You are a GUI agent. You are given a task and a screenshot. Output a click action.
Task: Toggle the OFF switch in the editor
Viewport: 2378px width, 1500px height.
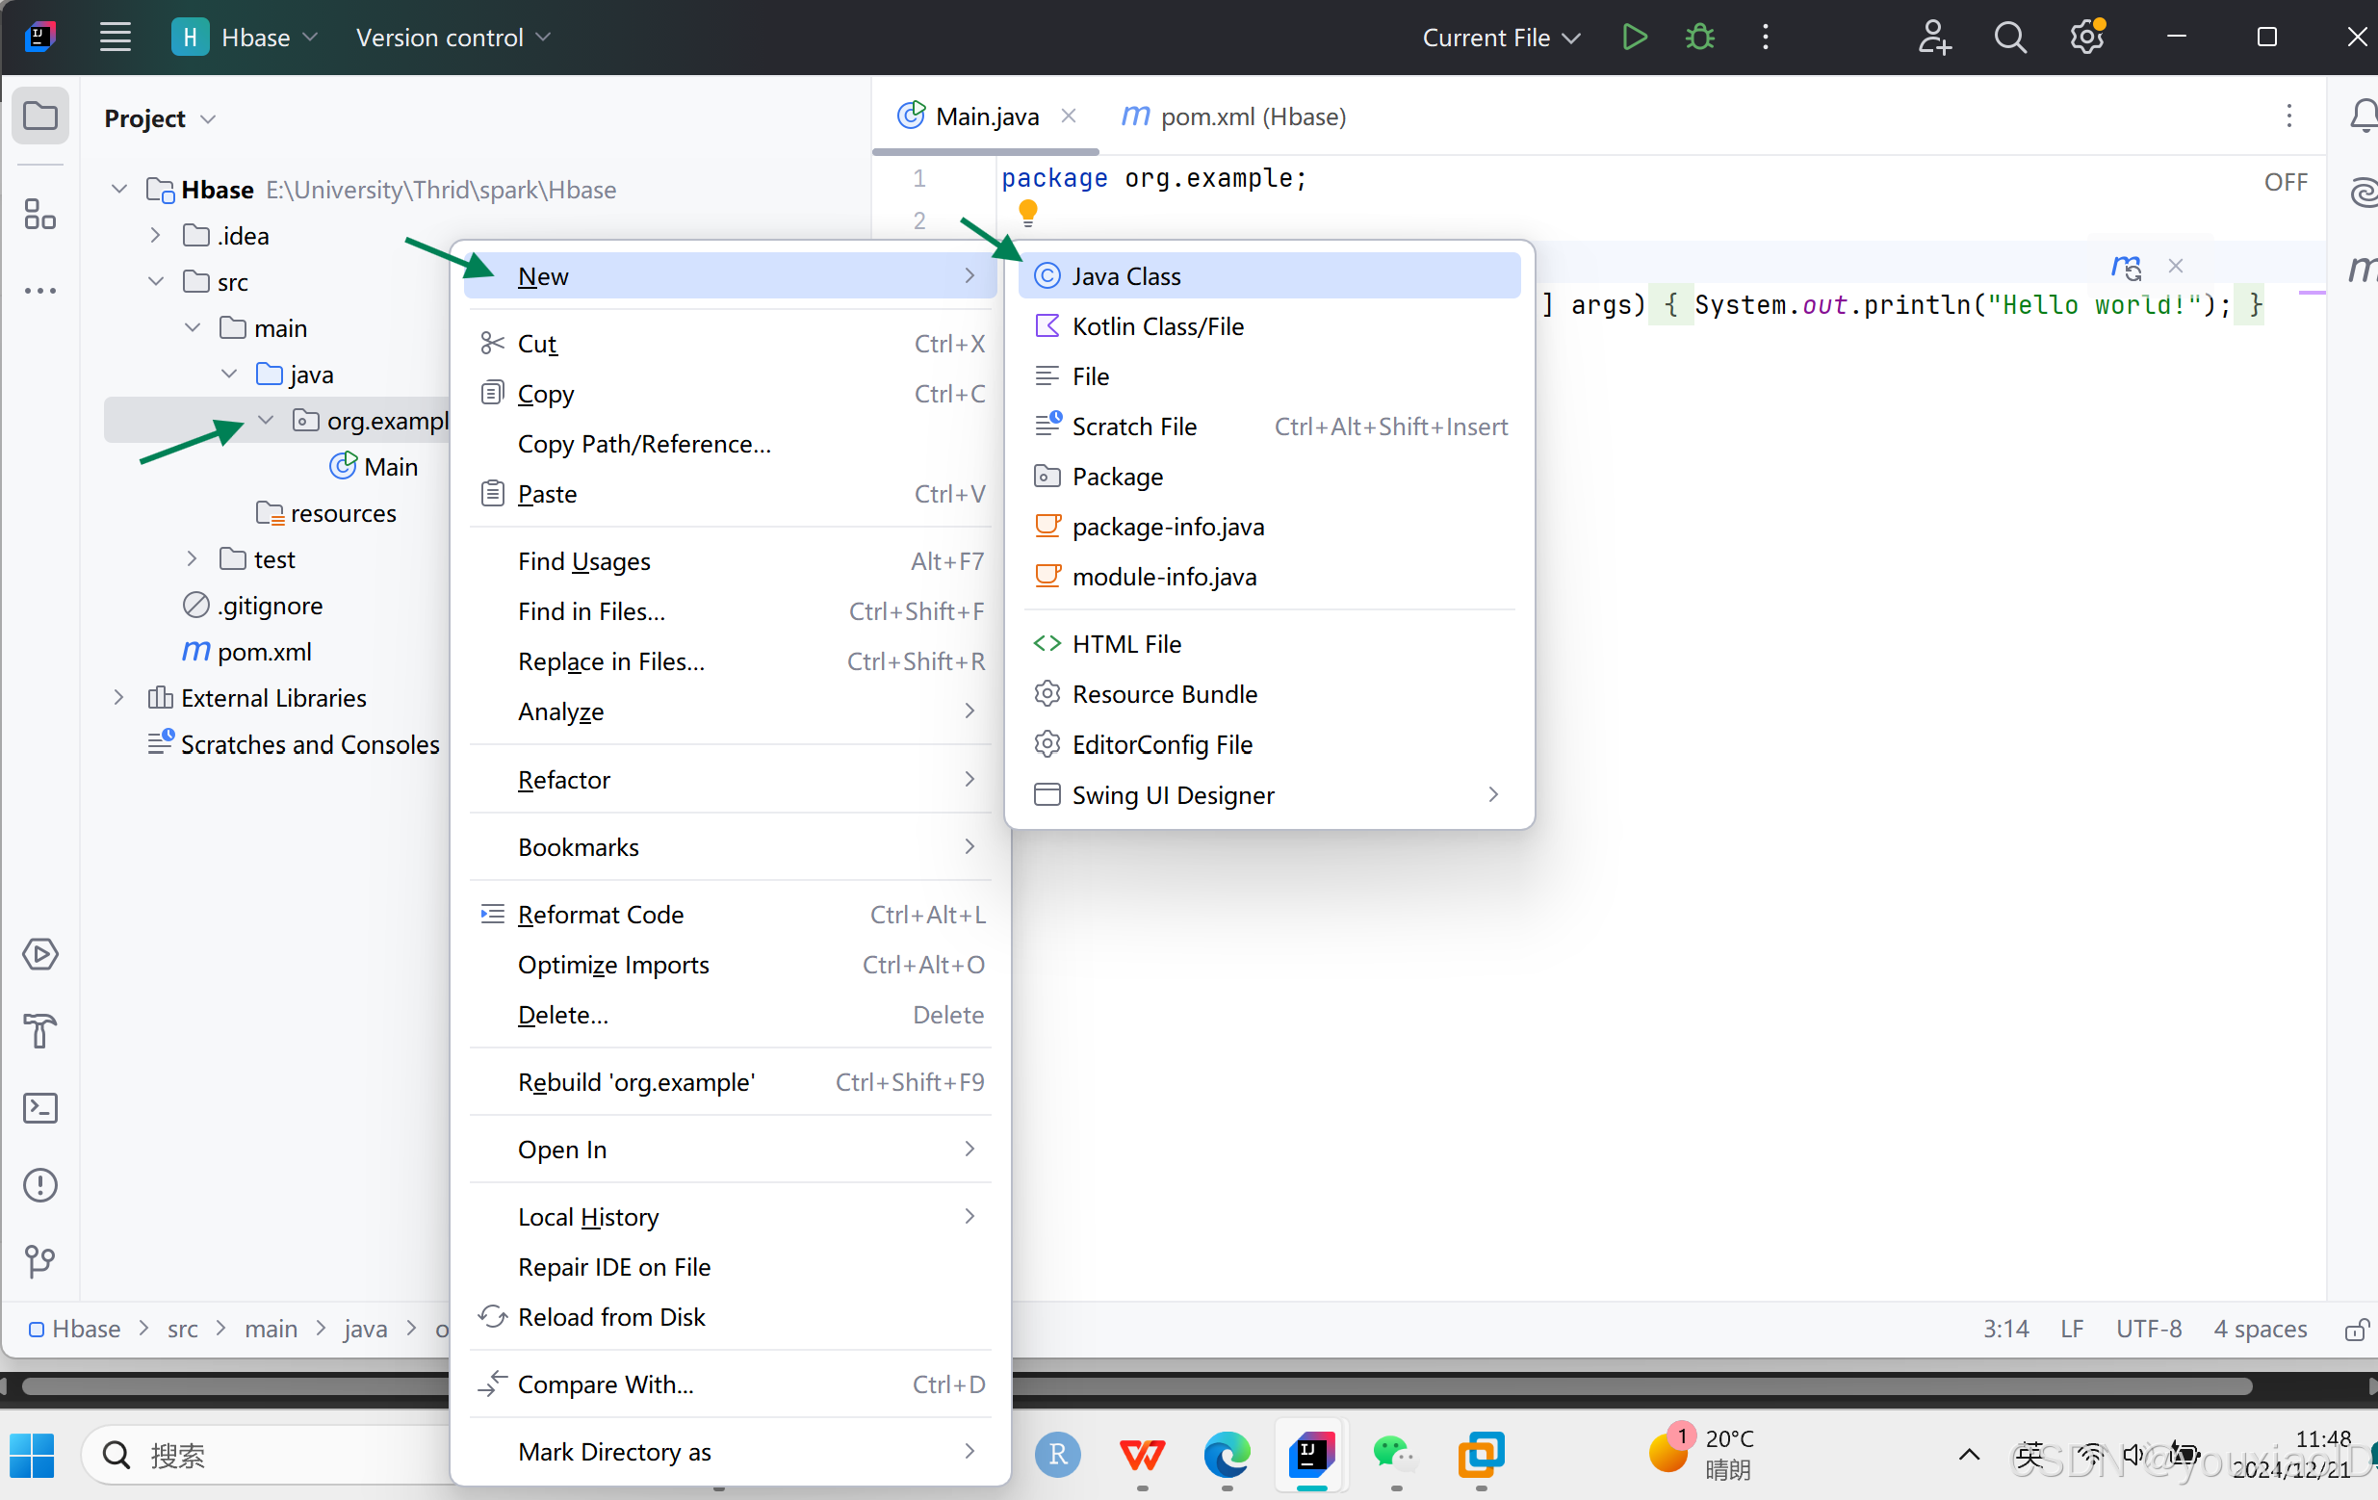point(2285,181)
